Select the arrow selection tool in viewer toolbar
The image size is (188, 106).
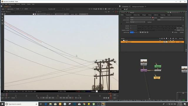[2, 18]
